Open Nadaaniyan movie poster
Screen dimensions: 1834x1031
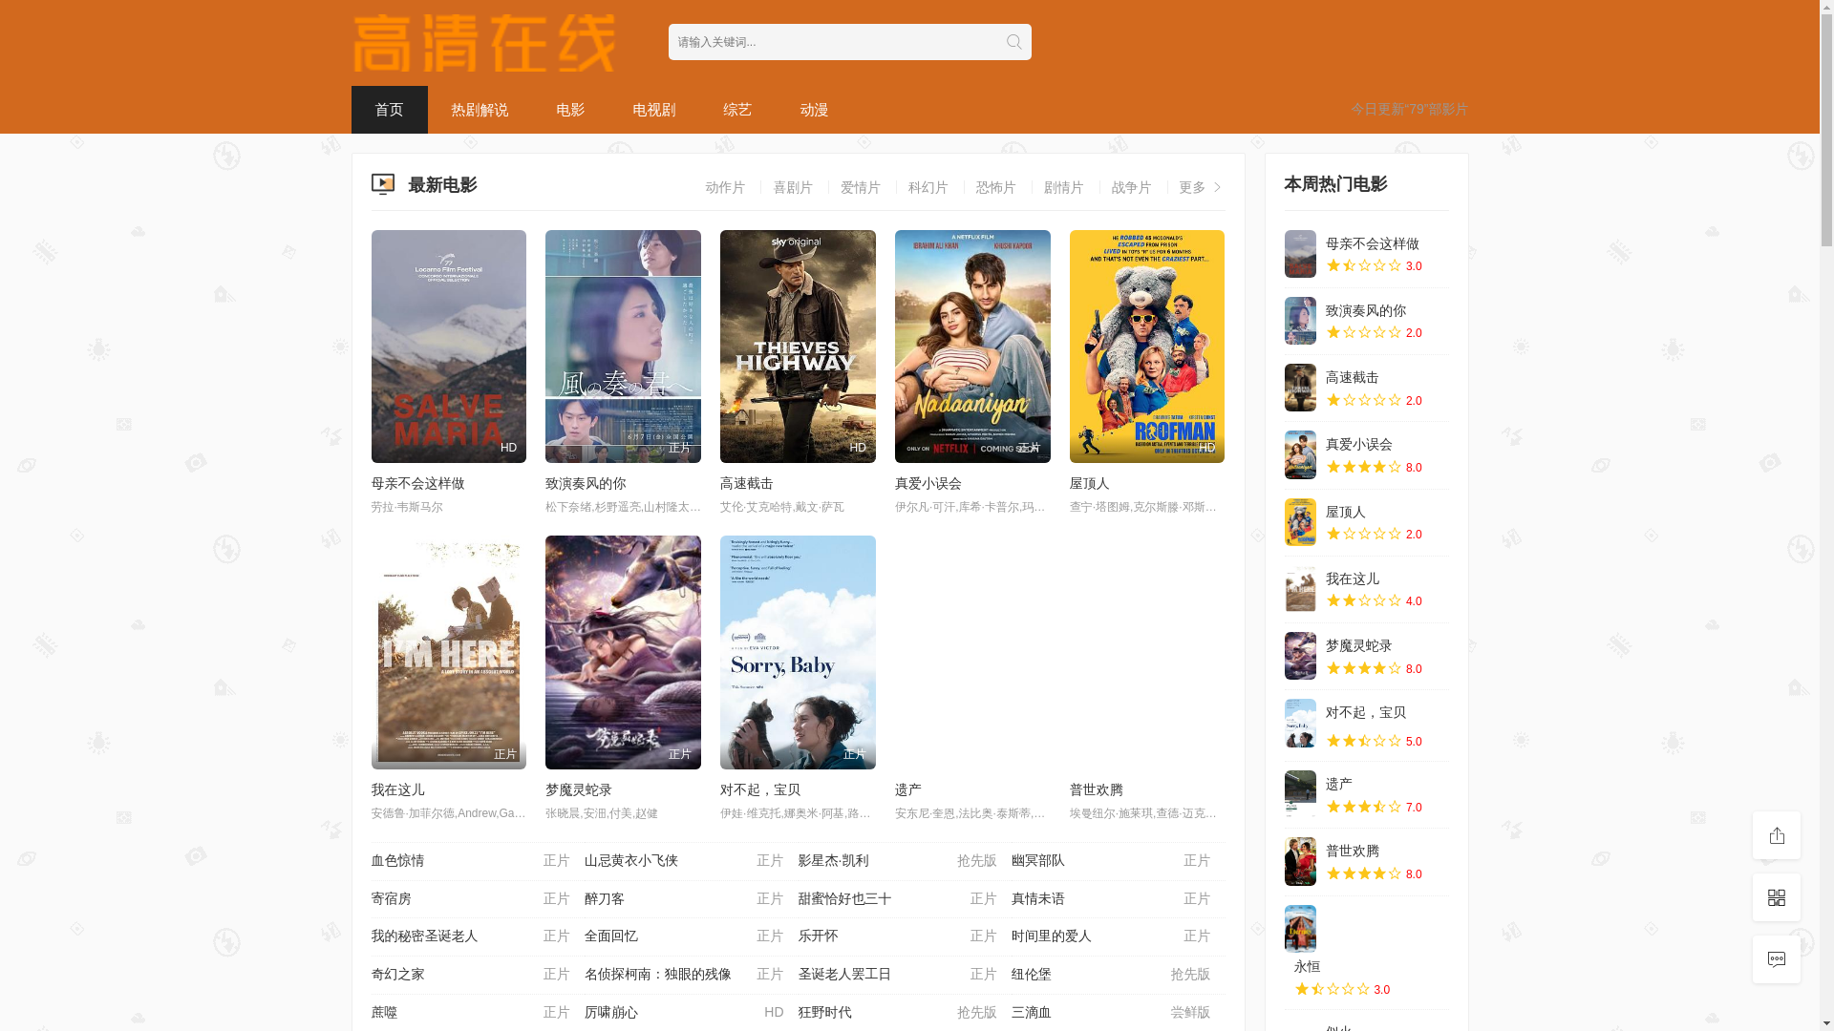(972, 347)
